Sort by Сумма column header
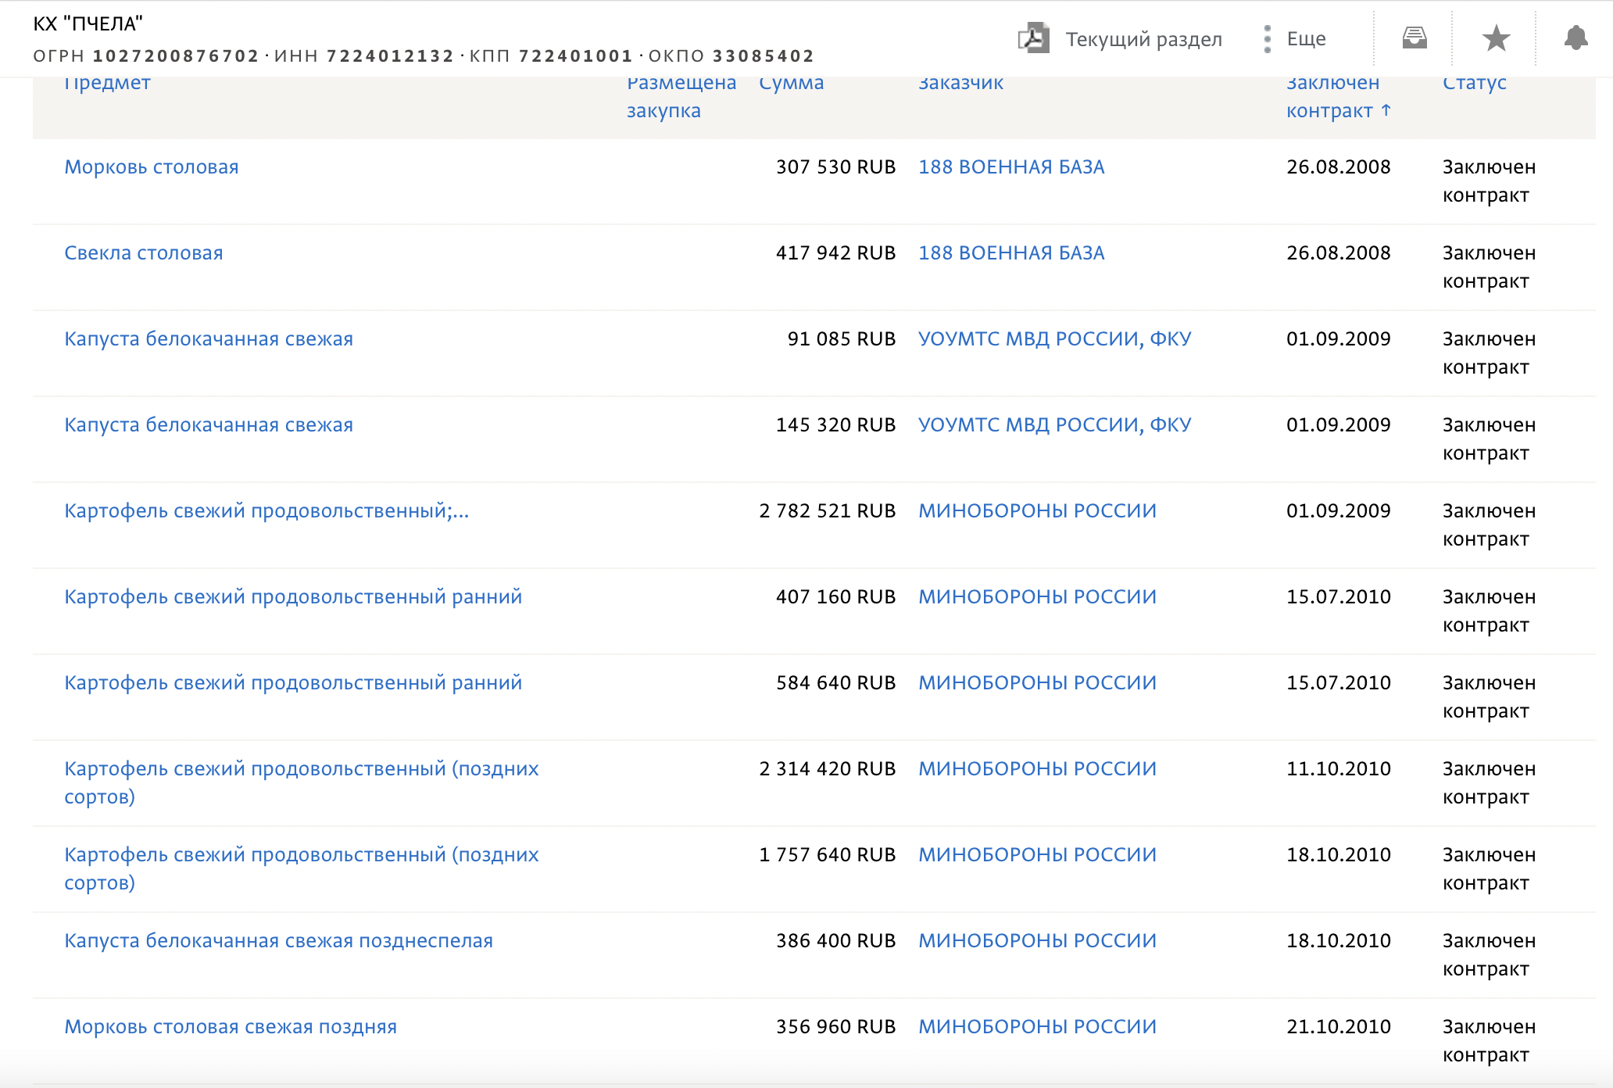Image resolution: width=1613 pixels, height=1088 pixels. [791, 83]
